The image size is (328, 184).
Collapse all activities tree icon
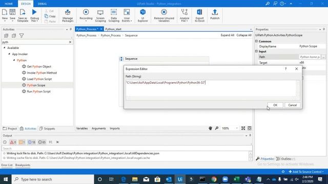[x=14, y=36]
